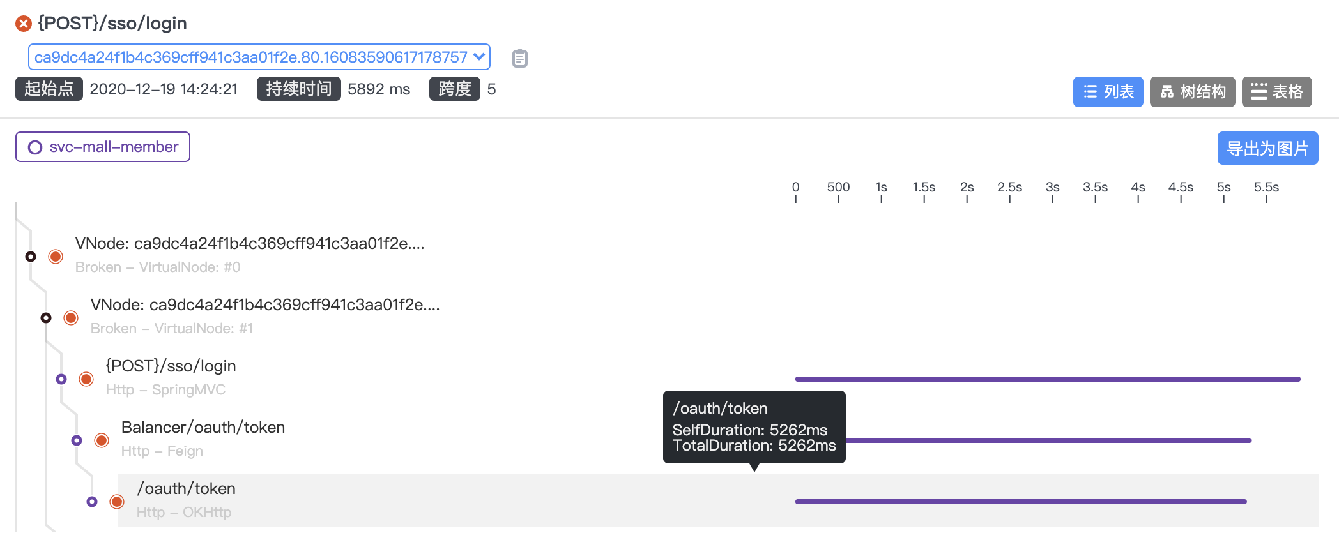This screenshot has width=1339, height=540.
Task: Click the 导出为图片 export button
Action: (1267, 148)
